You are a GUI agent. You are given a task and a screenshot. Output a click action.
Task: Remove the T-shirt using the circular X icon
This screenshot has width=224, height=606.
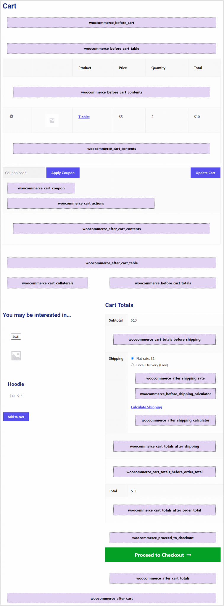(12, 116)
